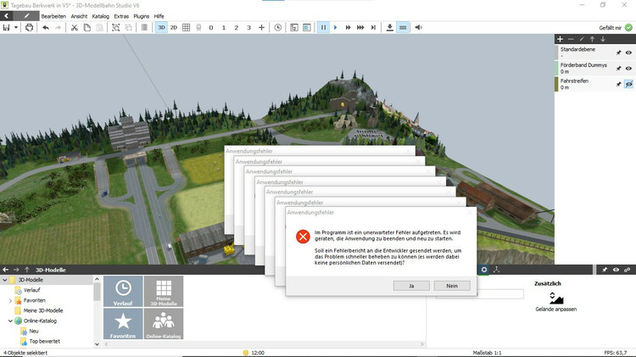
Task: Select camera position 0
Action: [x=211, y=28]
